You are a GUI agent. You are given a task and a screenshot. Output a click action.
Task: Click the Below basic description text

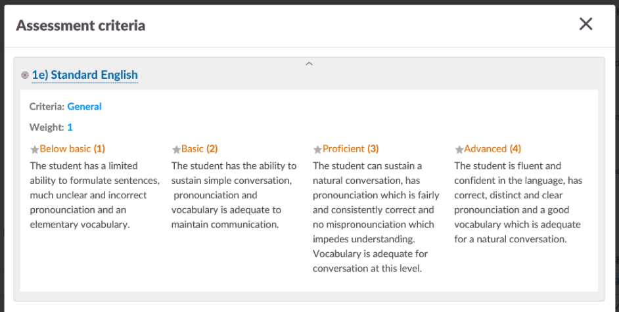95,195
